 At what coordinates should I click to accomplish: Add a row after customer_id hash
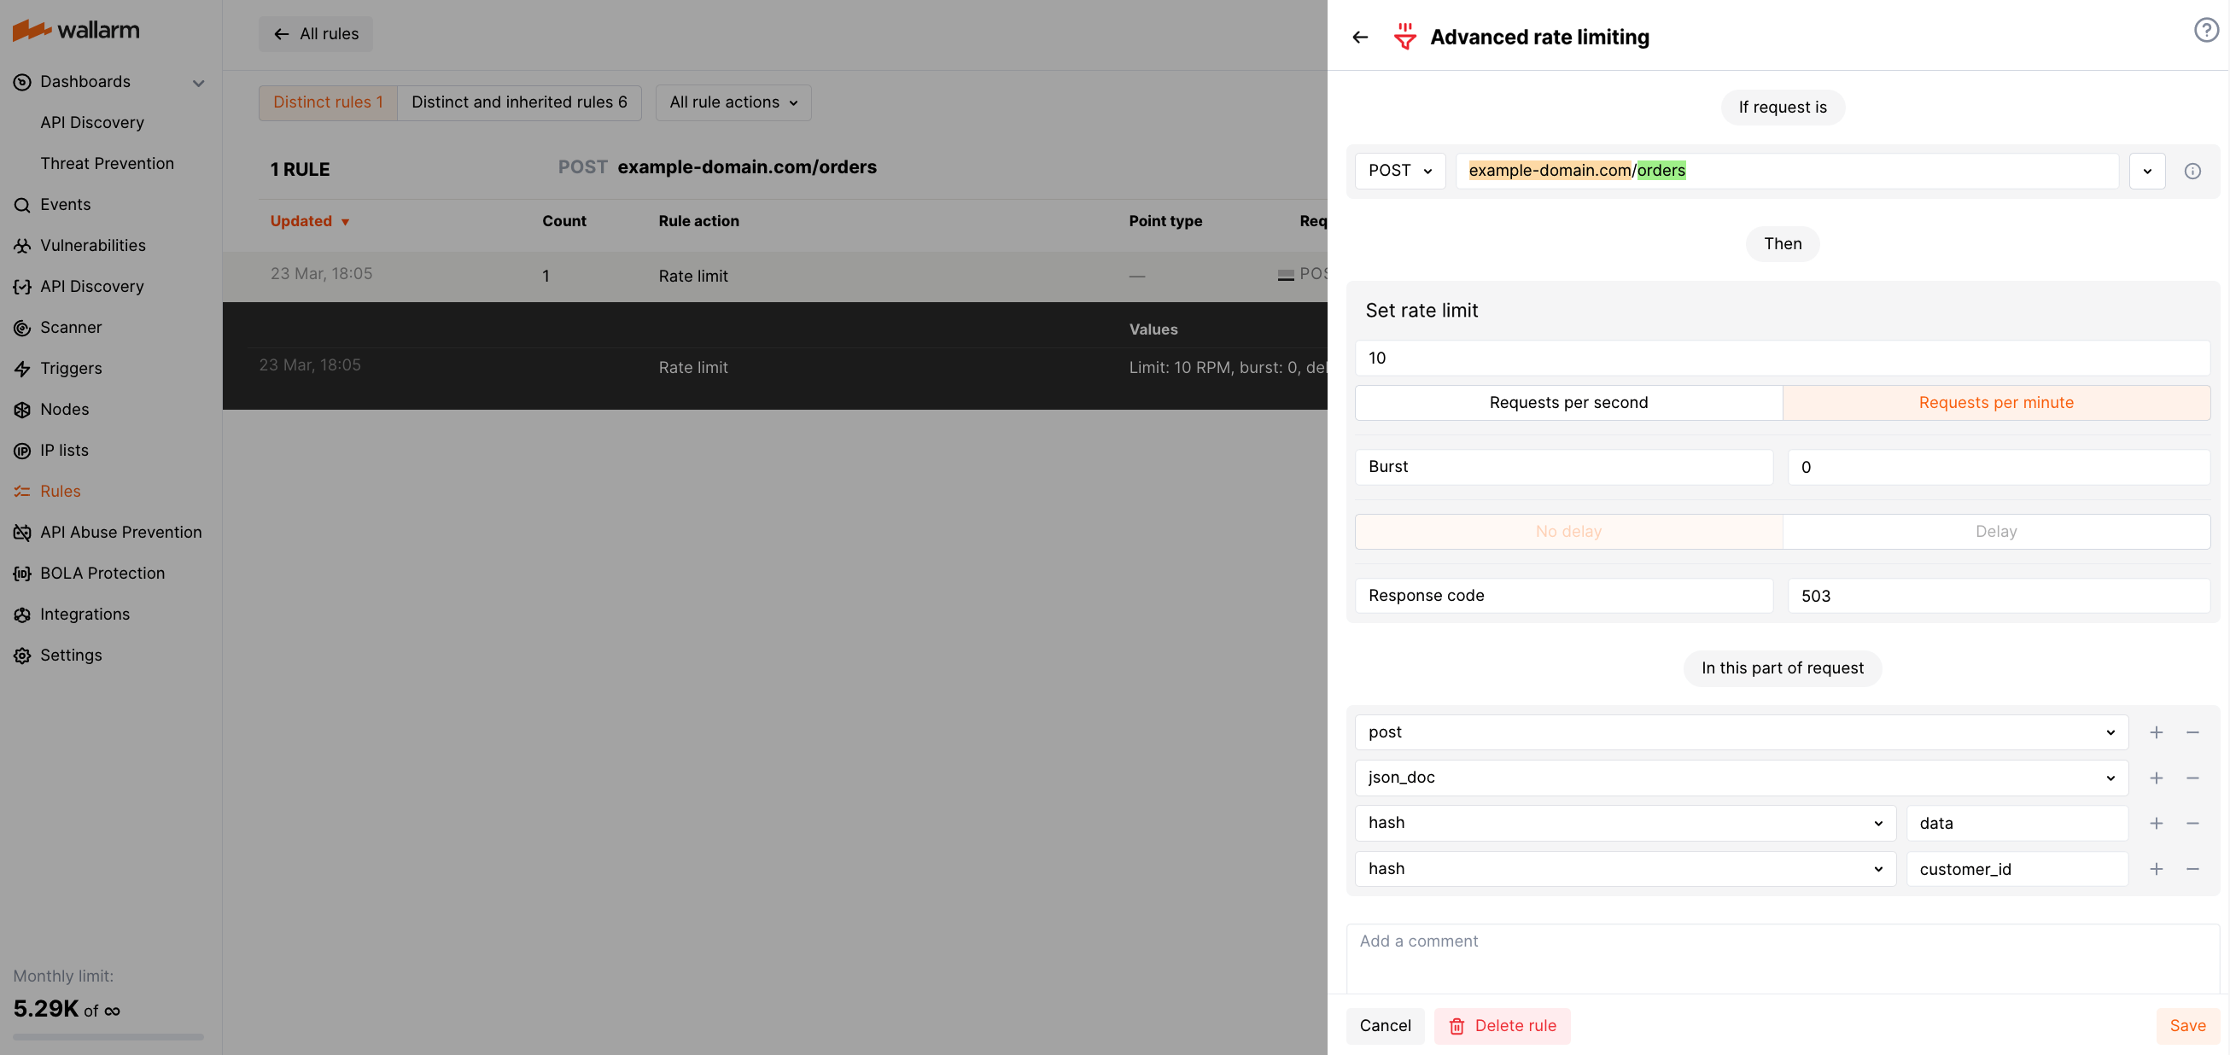(x=2156, y=869)
